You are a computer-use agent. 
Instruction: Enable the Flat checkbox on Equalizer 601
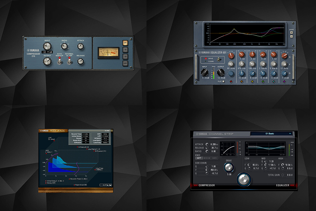(x=223, y=81)
